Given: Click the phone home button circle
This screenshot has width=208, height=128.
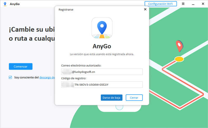Looking at the screenshot, I should pos(119,107).
